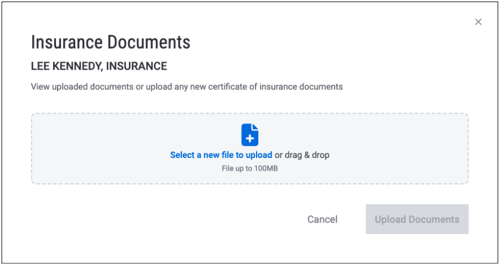
Task: Click empty left area of the upload dropzone
Action: click(96, 149)
